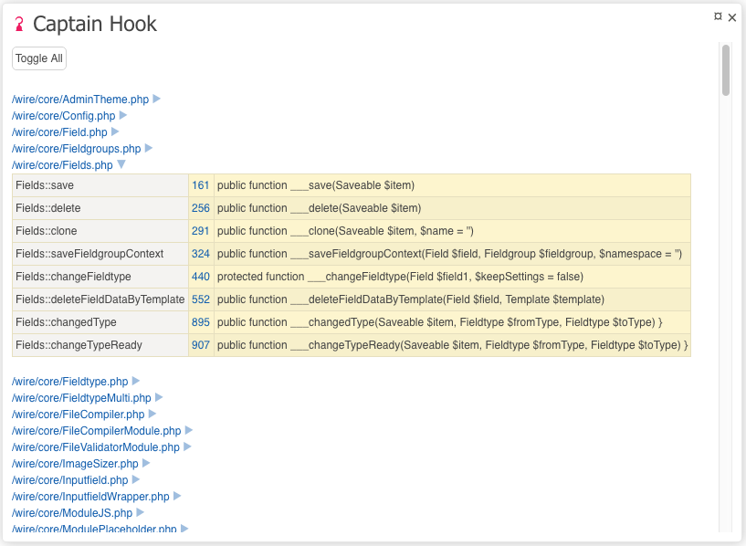Click the Captain Hook logo icon
This screenshot has height=546, width=746.
[x=19, y=24]
